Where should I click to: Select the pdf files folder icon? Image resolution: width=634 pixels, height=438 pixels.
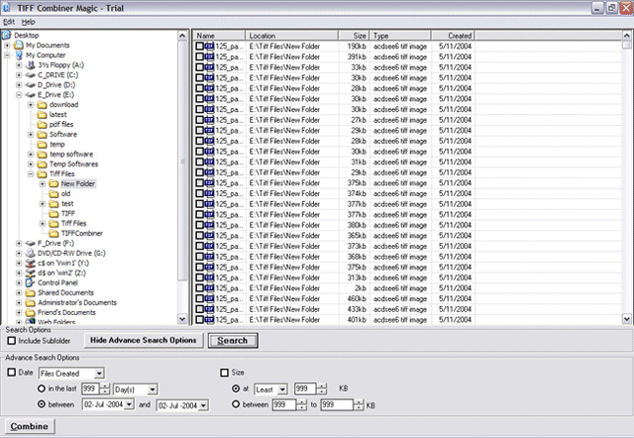point(42,124)
